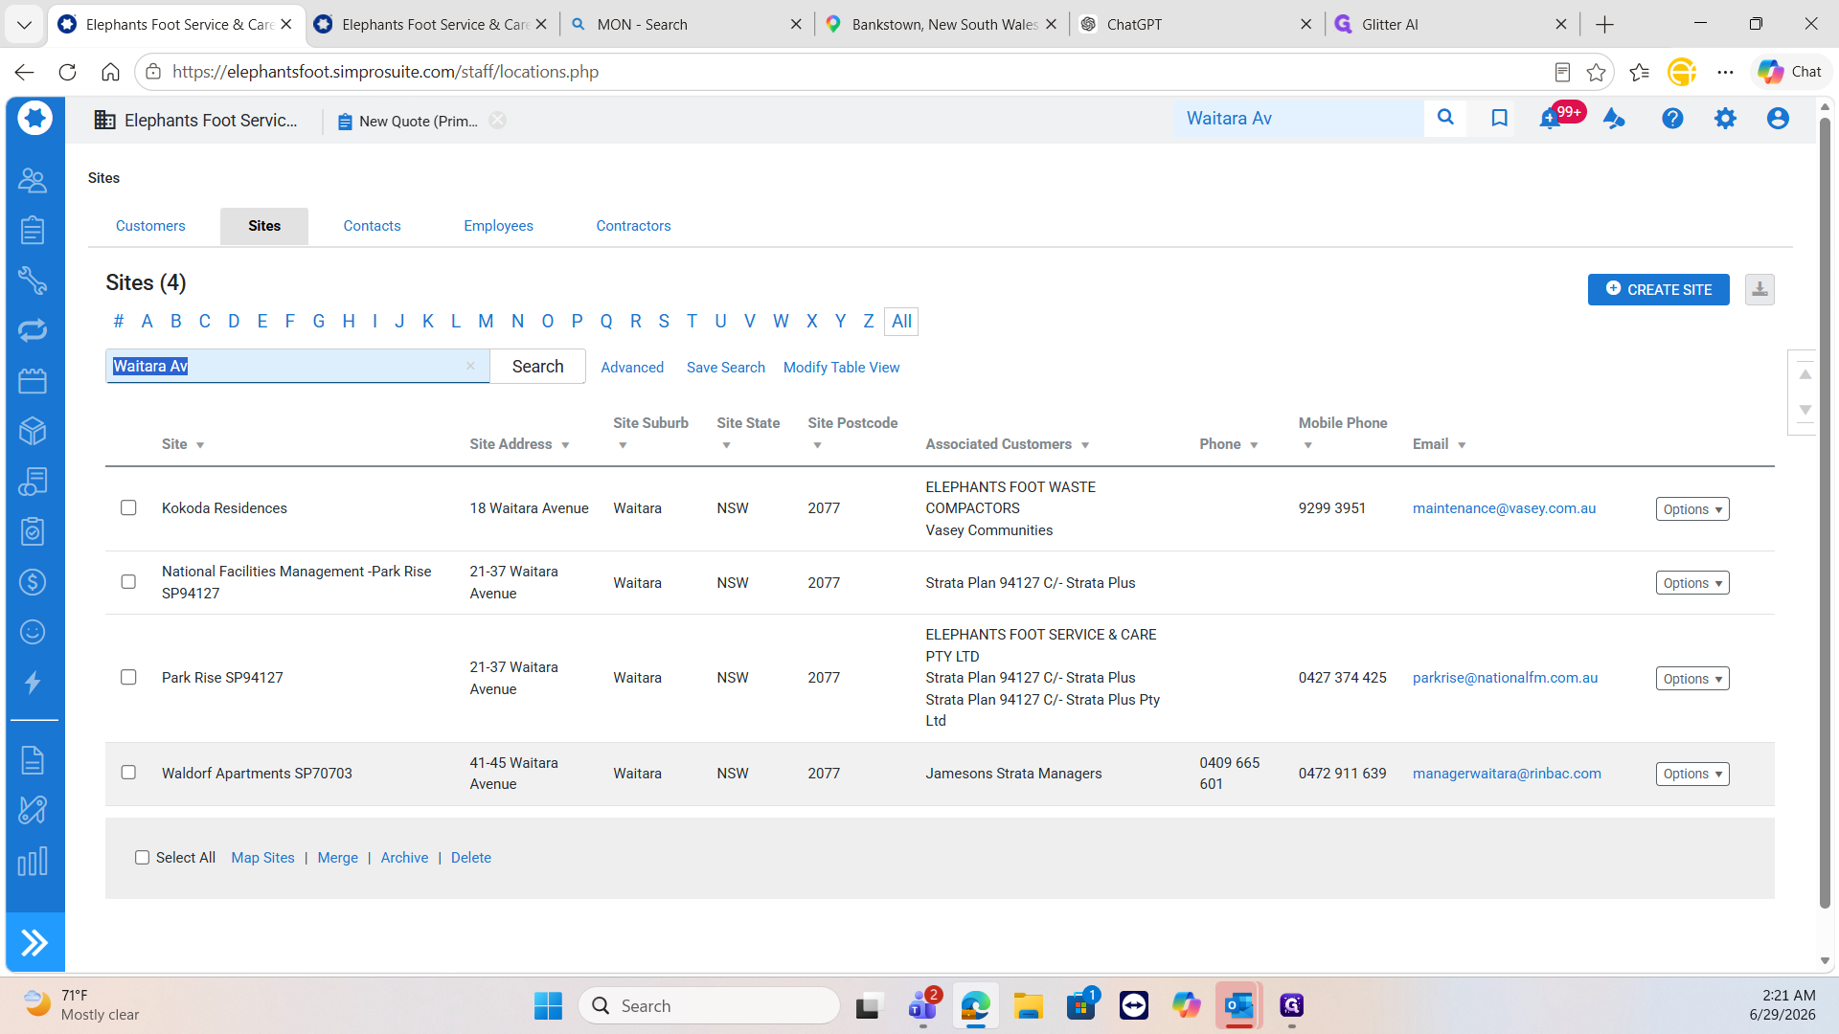Click the Search button beside the field
The width and height of the screenshot is (1839, 1034).
tap(537, 366)
